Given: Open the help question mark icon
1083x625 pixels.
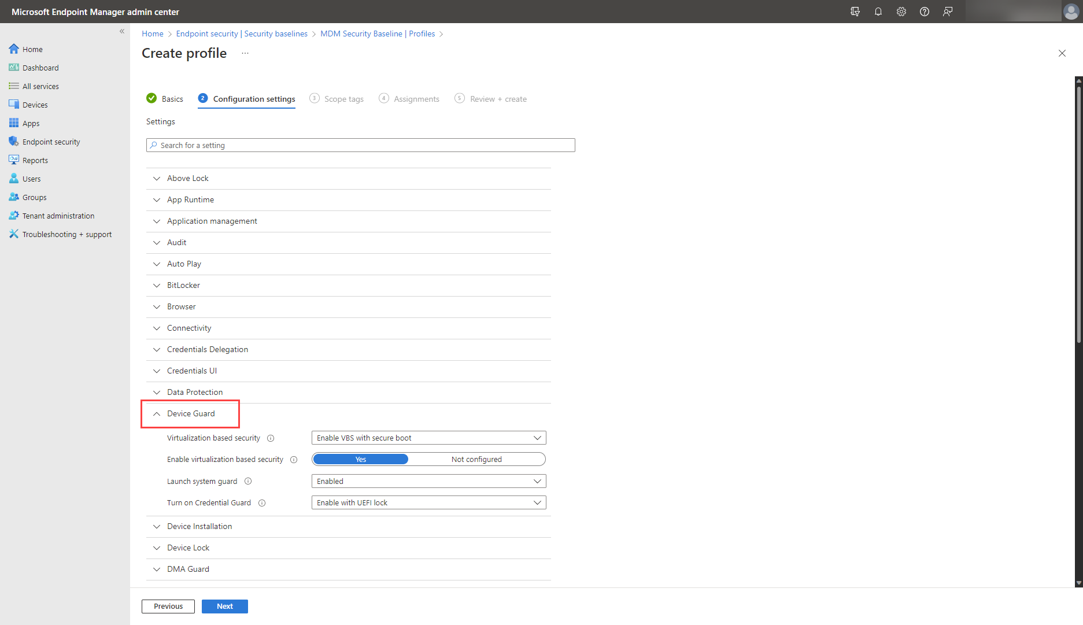Looking at the screenshot, I should point(925,12).
